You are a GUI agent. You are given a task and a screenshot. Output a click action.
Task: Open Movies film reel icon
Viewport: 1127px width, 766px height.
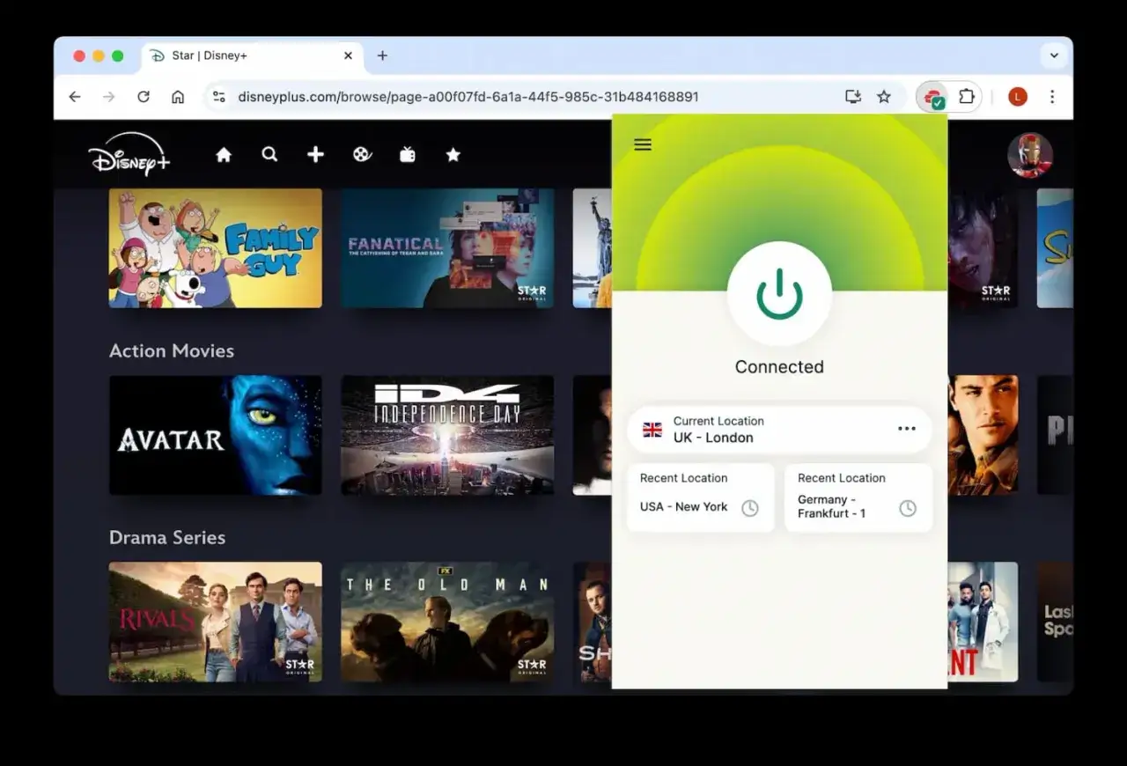tap(362, 155)
